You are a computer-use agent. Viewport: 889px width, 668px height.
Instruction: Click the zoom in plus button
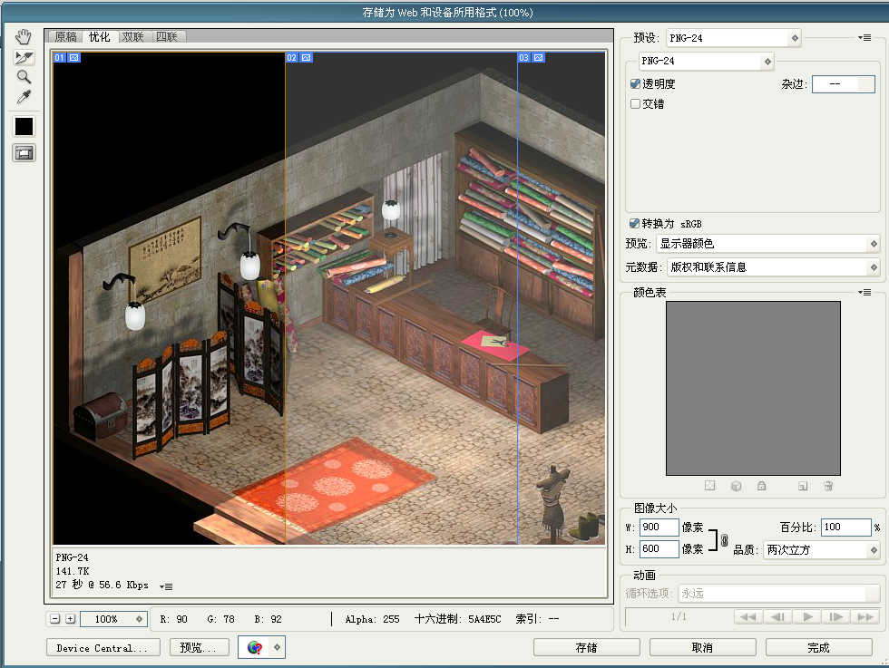(x=71, y=619)
